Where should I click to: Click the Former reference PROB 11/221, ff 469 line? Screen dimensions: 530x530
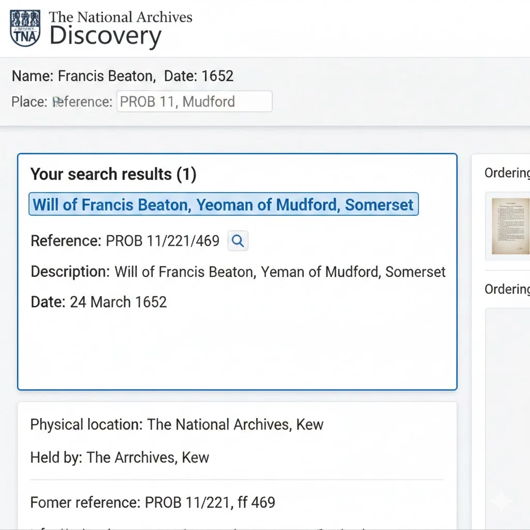tap(153, 502)
